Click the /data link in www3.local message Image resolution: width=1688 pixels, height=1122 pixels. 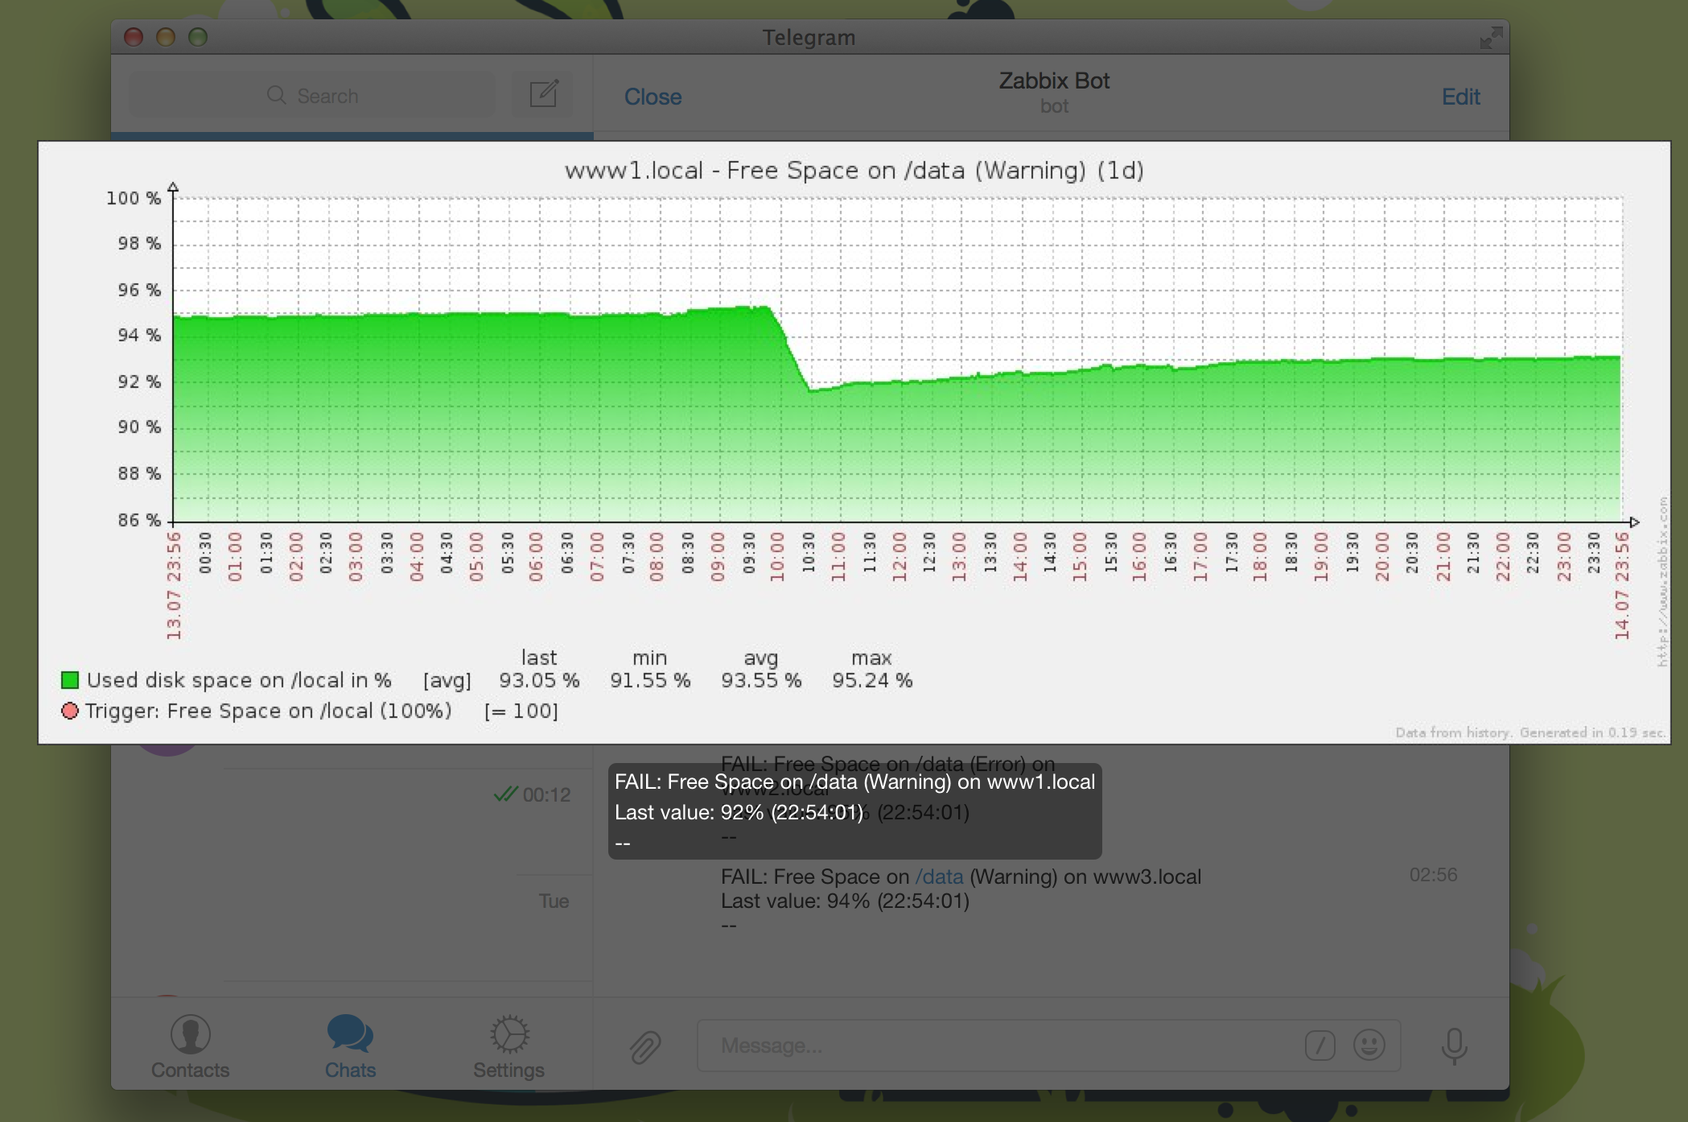click(x=939, y=877)
